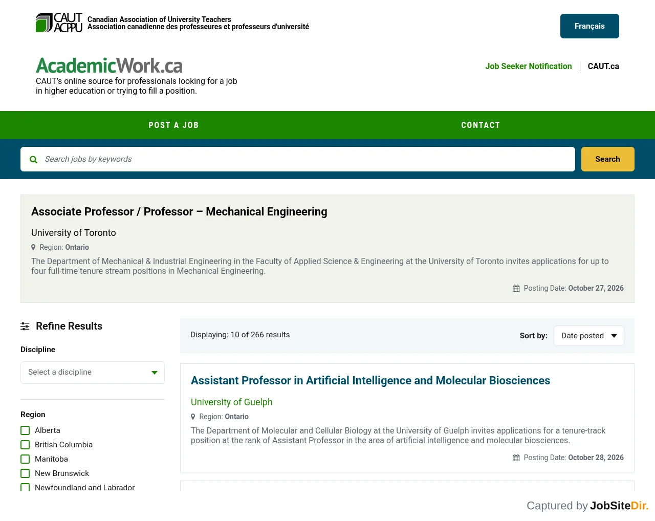This screenshot has height=521, width=655.
Task: Click the 'Displaying: 10 of 266 results' text
Action: (x=240, y=335)
